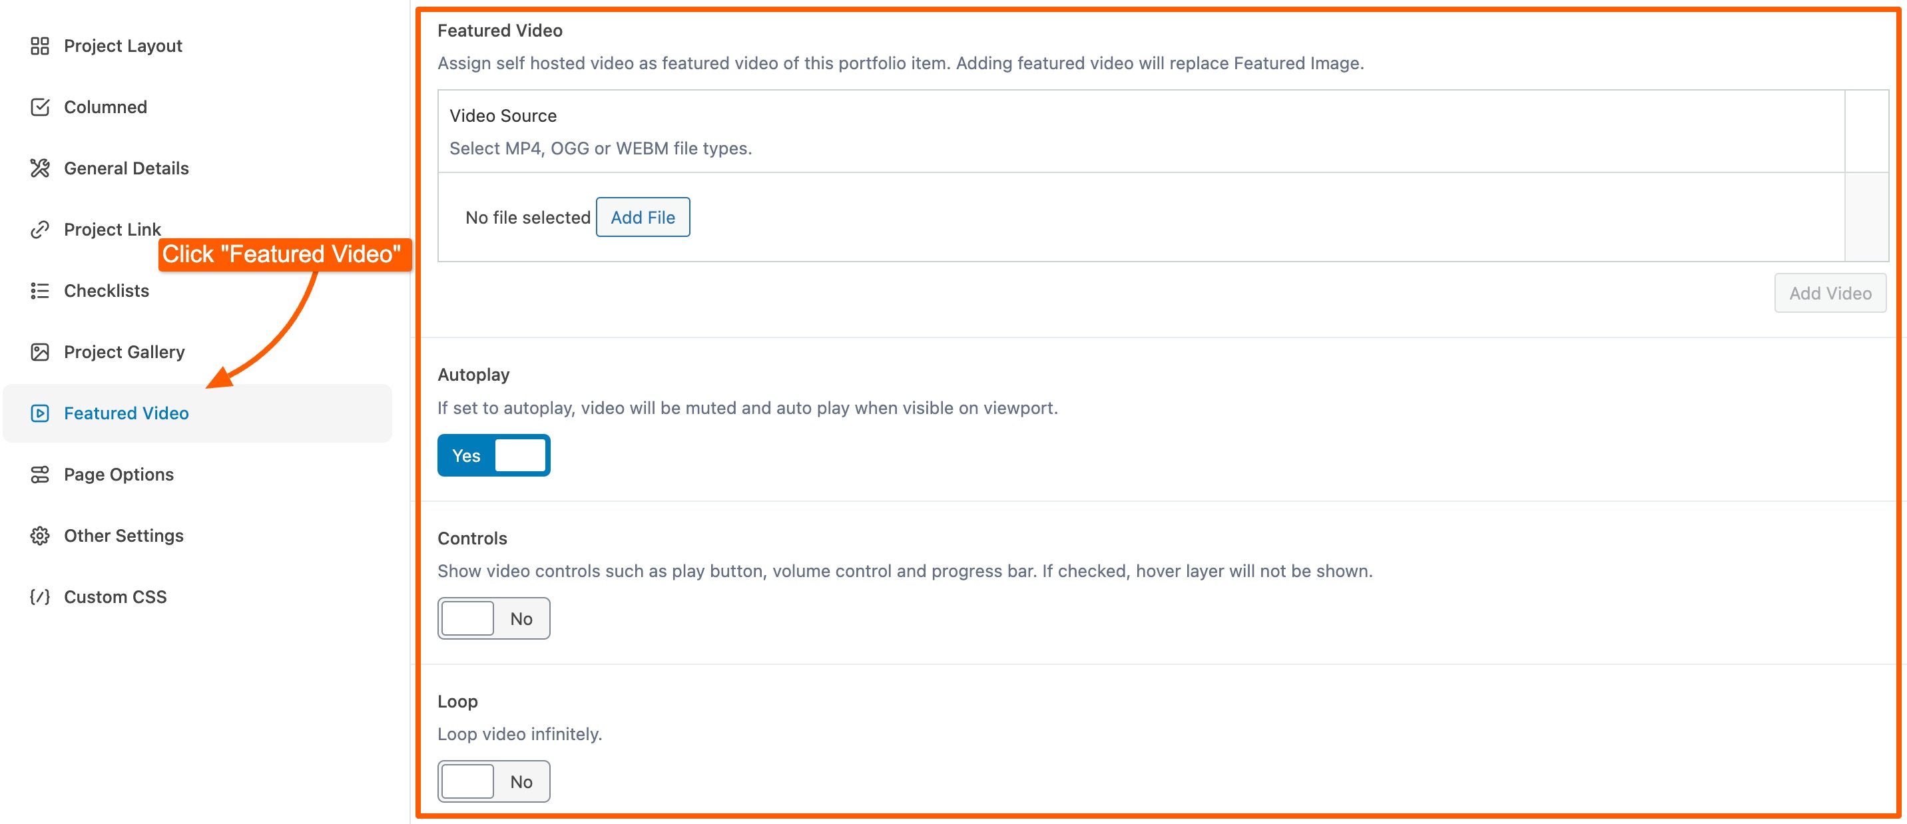Enable the Controls toggle

click(x=494, y=618)
